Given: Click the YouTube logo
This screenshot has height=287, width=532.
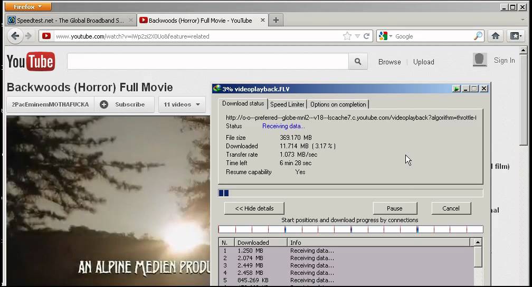Looking at the screenshot, I should click(31, 61).
